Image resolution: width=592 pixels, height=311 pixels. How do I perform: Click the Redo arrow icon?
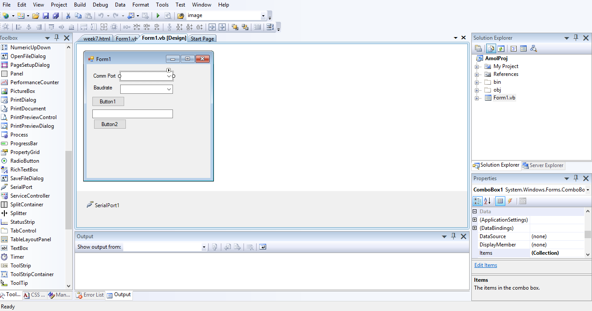(x=115, y=16)
